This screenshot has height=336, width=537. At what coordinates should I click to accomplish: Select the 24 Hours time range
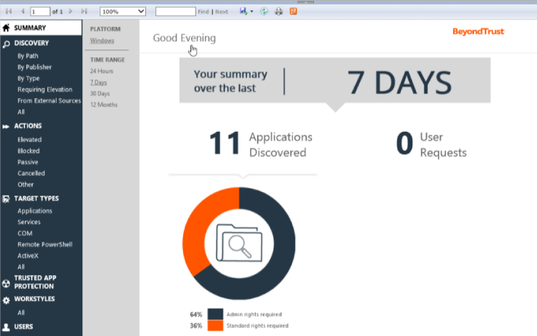point(102,71)
